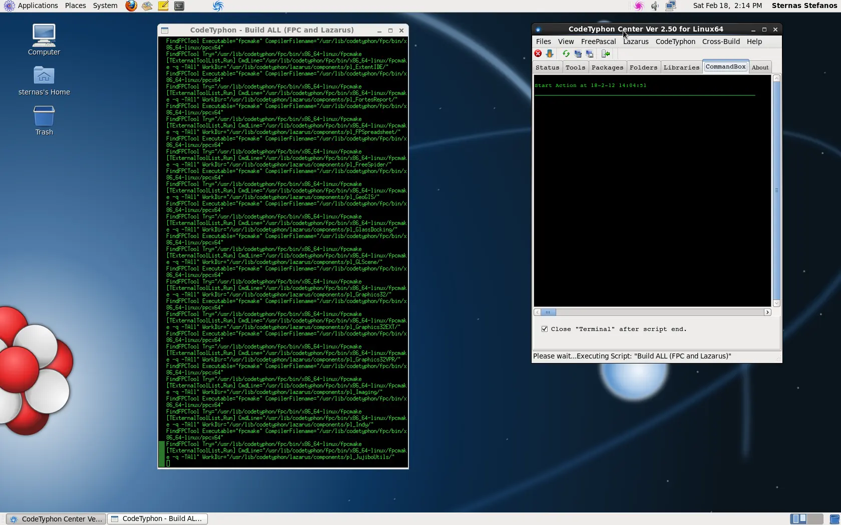Expand the Lazarus menu
The image size is (841, 525).
(636, 41)
